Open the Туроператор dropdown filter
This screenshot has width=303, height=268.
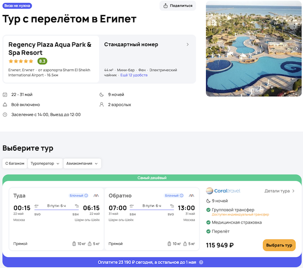tap(45, 163)
